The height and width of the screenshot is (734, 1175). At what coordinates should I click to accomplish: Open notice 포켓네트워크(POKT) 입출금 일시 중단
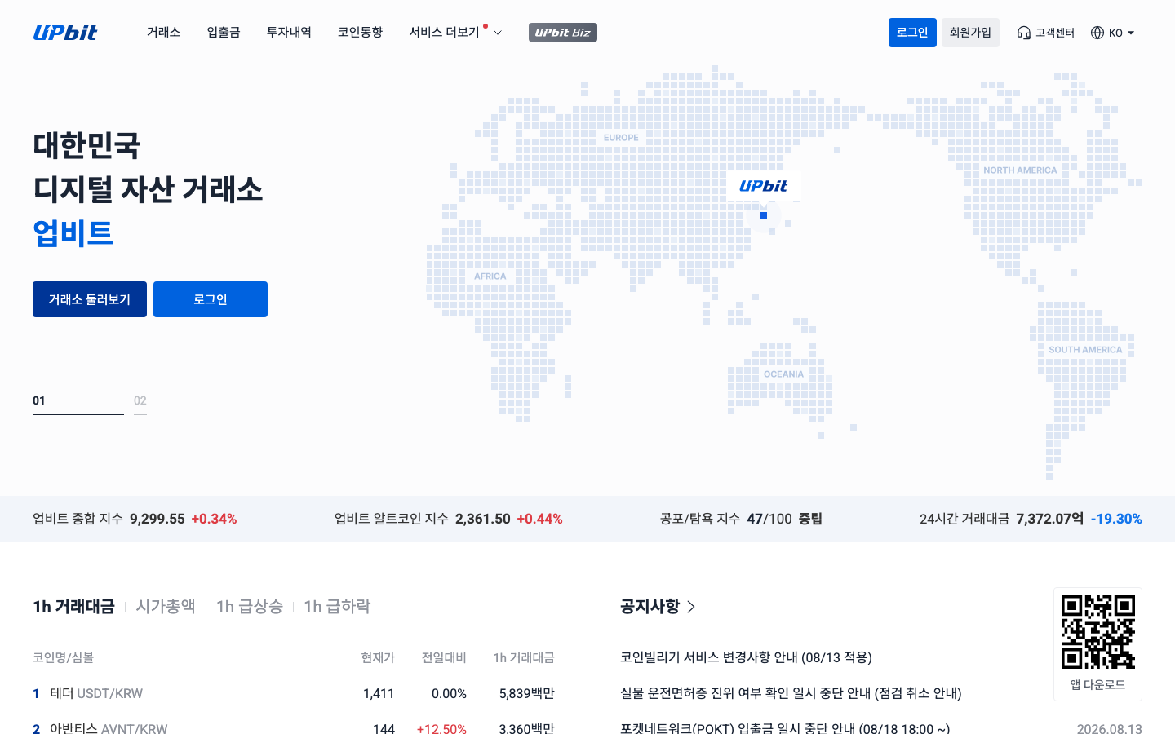coord(785,728)
